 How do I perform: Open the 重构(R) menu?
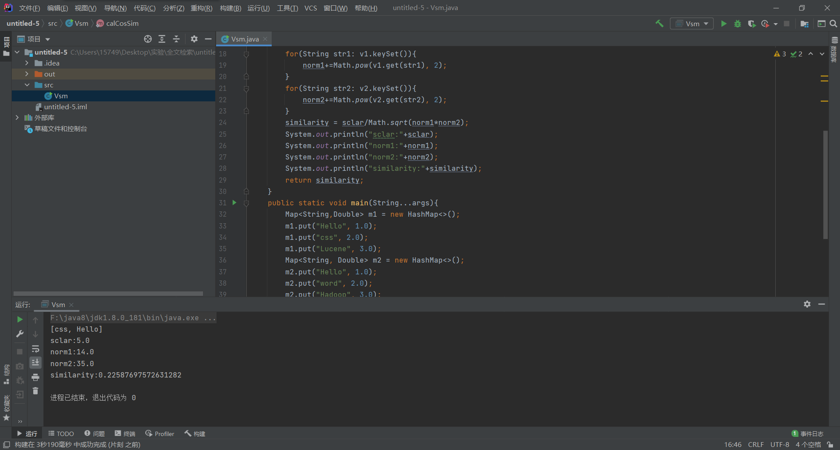(x=201, y=8)
